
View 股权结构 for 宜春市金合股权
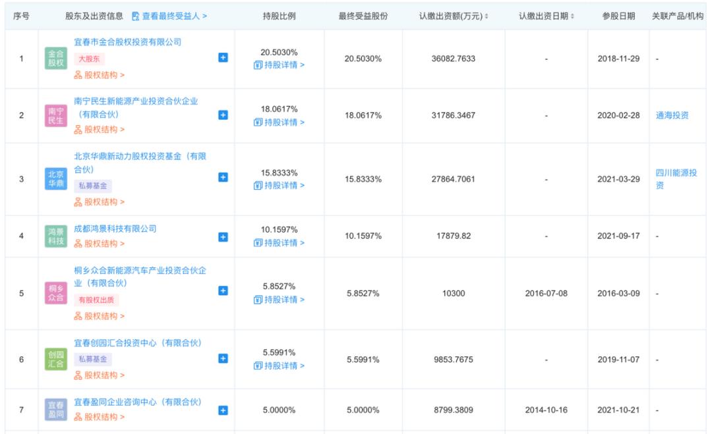pos(100,75)
